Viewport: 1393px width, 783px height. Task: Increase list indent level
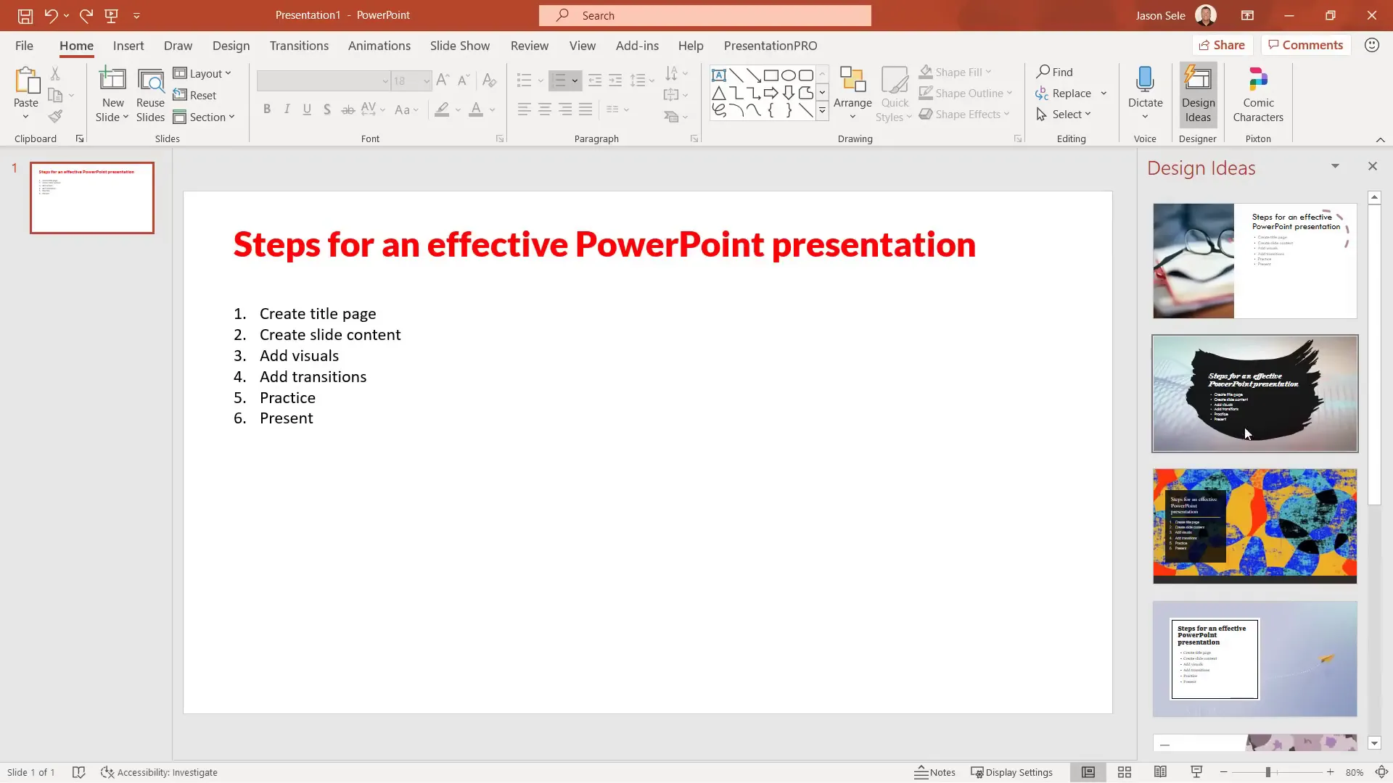tap(615, 80)
